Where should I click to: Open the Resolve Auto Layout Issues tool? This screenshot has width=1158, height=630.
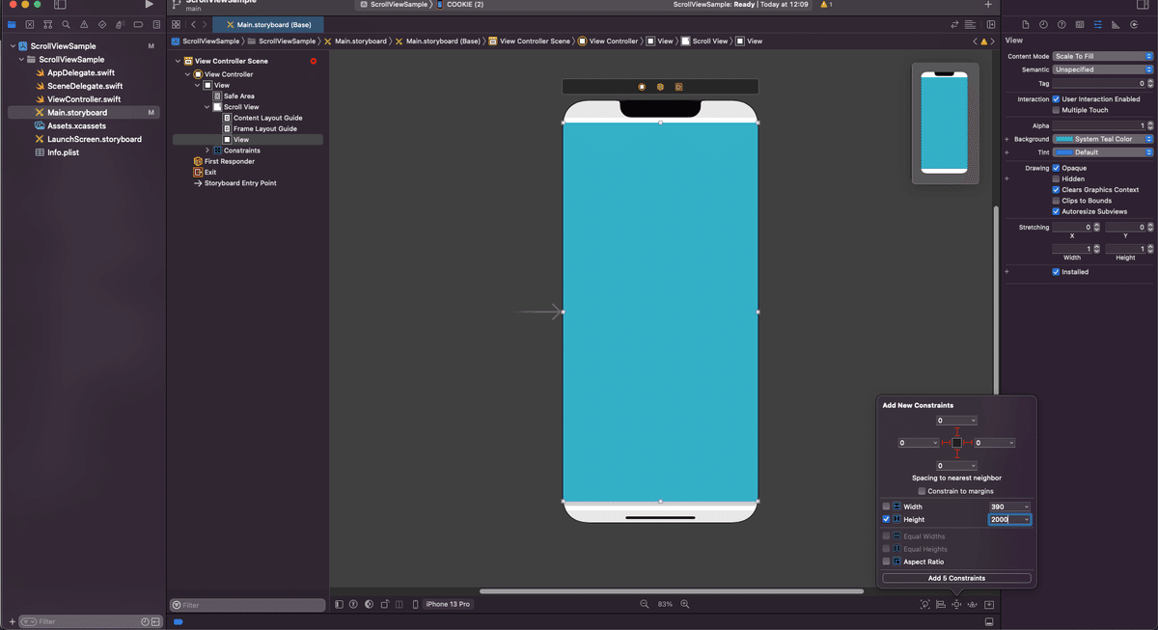point(973,604)
